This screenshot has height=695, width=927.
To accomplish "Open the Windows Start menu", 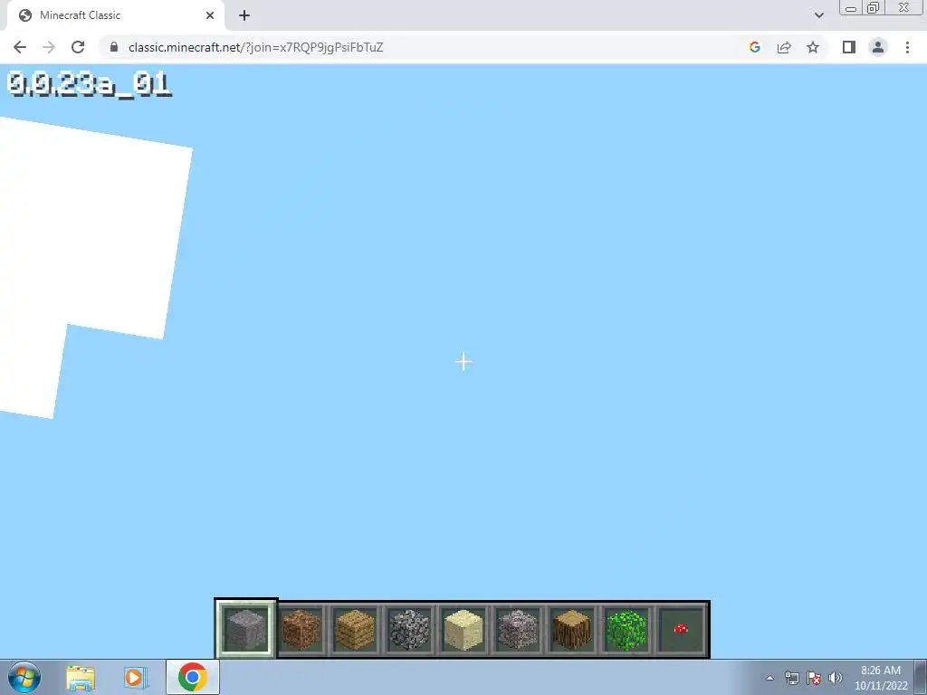I will (24, 677).
